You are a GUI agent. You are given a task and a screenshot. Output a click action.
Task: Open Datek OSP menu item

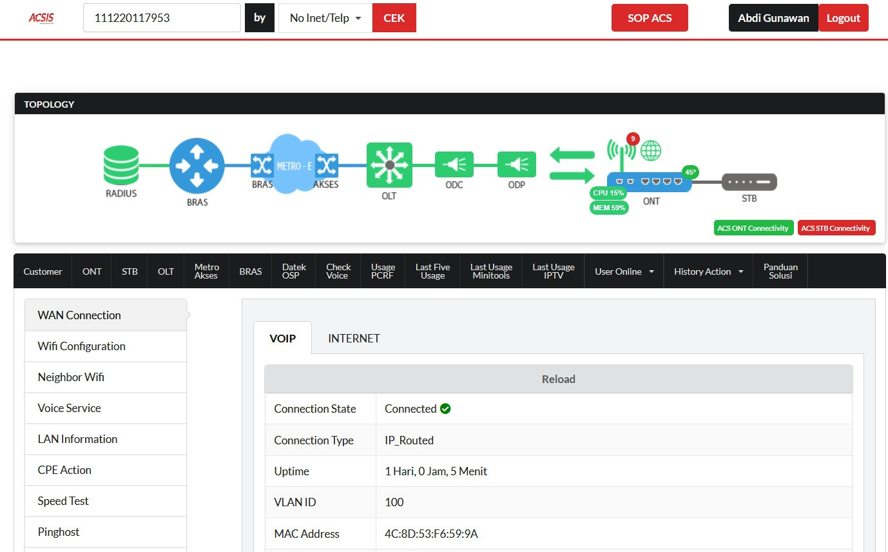click(294, 271)
